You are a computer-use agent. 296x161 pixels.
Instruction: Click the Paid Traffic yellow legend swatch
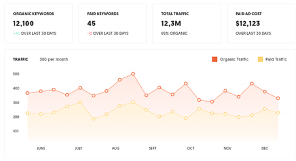(260, 59)
